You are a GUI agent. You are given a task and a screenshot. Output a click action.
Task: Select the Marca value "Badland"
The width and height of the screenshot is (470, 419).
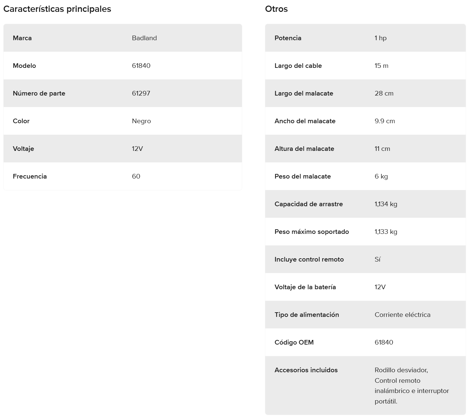click(x=144, y=38)
